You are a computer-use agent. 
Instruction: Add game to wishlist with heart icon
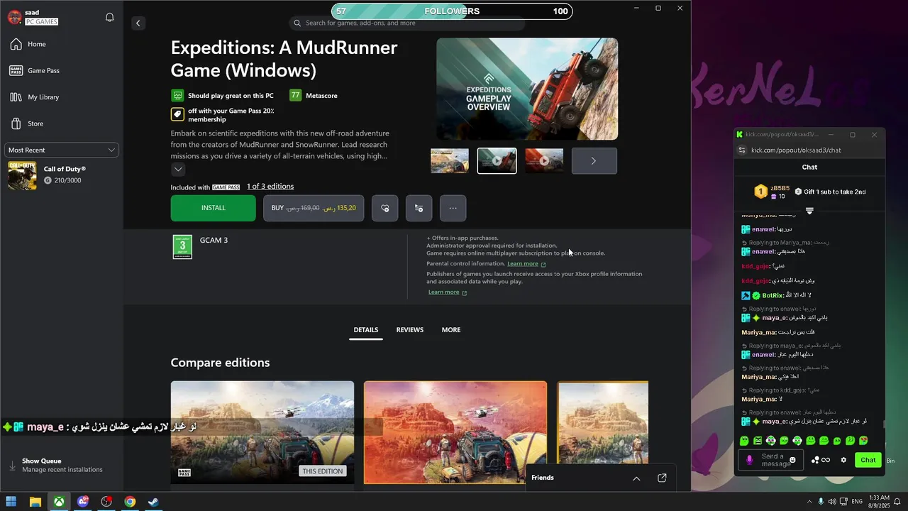pos(385,208)
